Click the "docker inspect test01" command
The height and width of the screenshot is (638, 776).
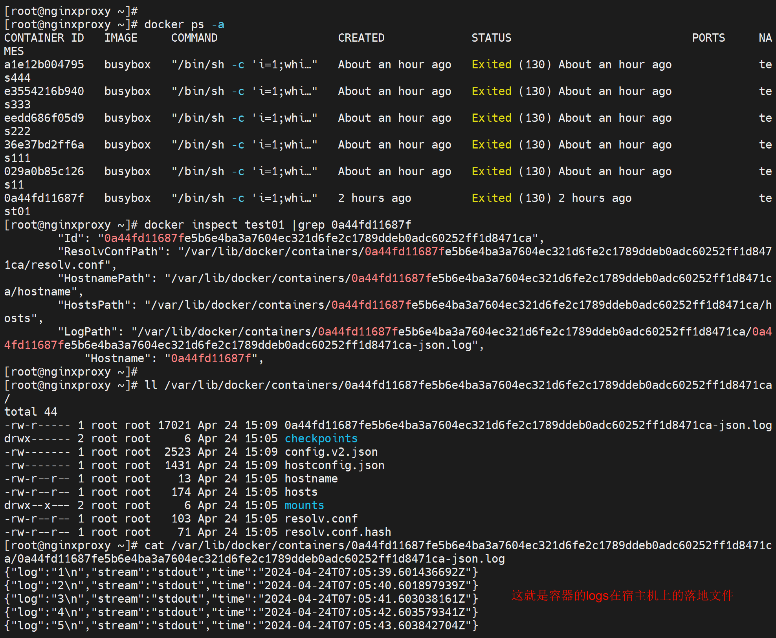pos(214,225)
